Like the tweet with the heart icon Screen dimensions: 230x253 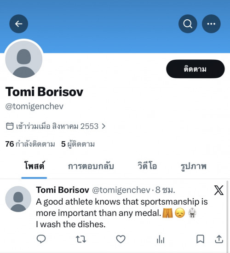[121, 239]
